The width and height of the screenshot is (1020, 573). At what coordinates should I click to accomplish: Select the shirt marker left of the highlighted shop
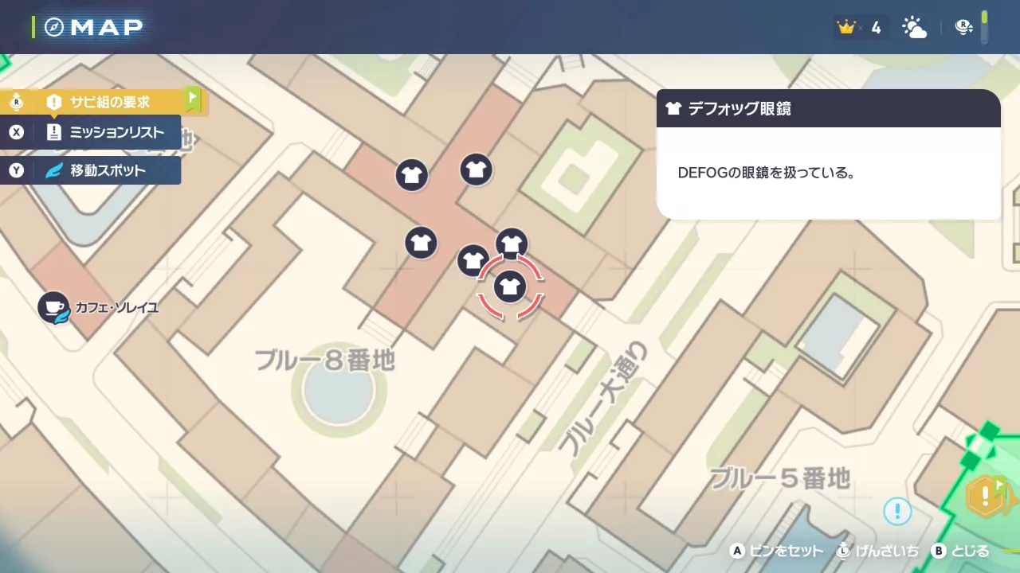pos(473,260)
